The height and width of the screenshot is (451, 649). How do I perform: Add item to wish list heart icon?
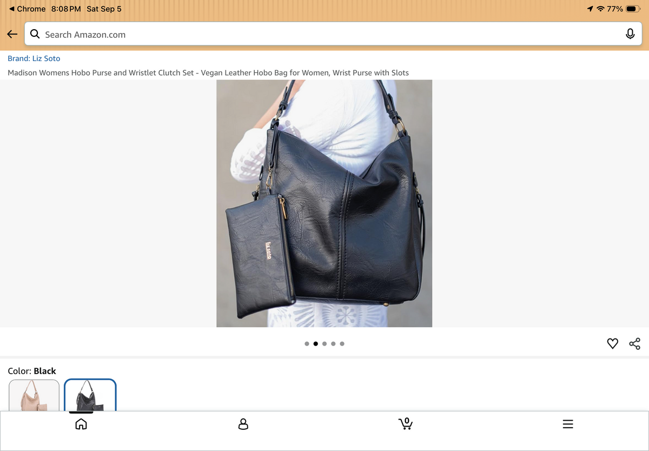point(612,343)
